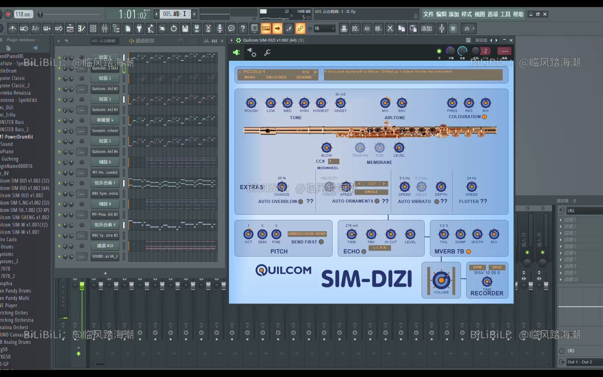Toggle BEND FIRST light
Image resolution: width=603 pixels, height=377 pixels.
pyautogui.click(x=321, y=242)
